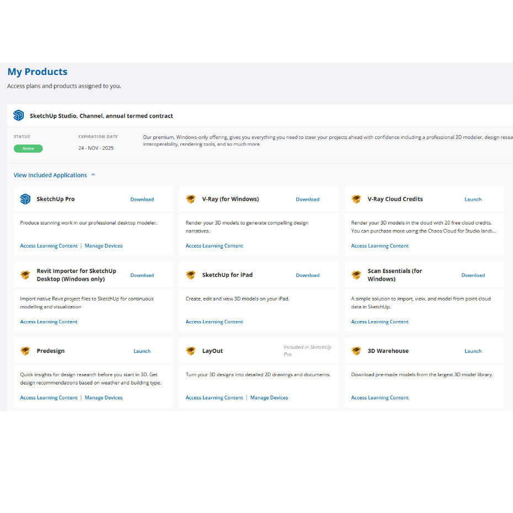Open Manage Devices for SketchUp Pro
This screenshot has width=513, height=513.
(104, 246)
